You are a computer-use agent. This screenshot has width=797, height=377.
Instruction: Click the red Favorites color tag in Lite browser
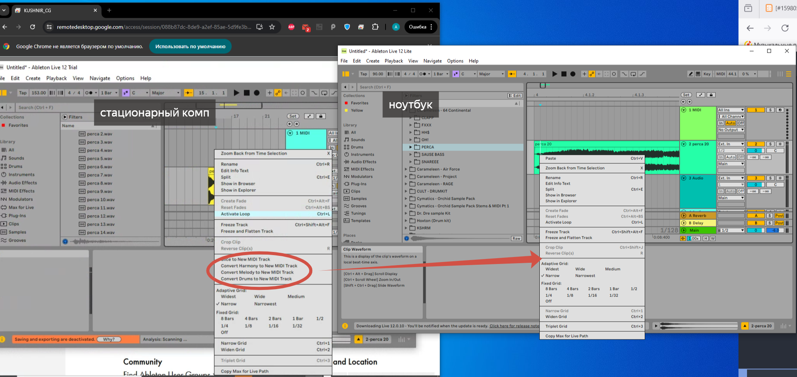tap(346, 103)
